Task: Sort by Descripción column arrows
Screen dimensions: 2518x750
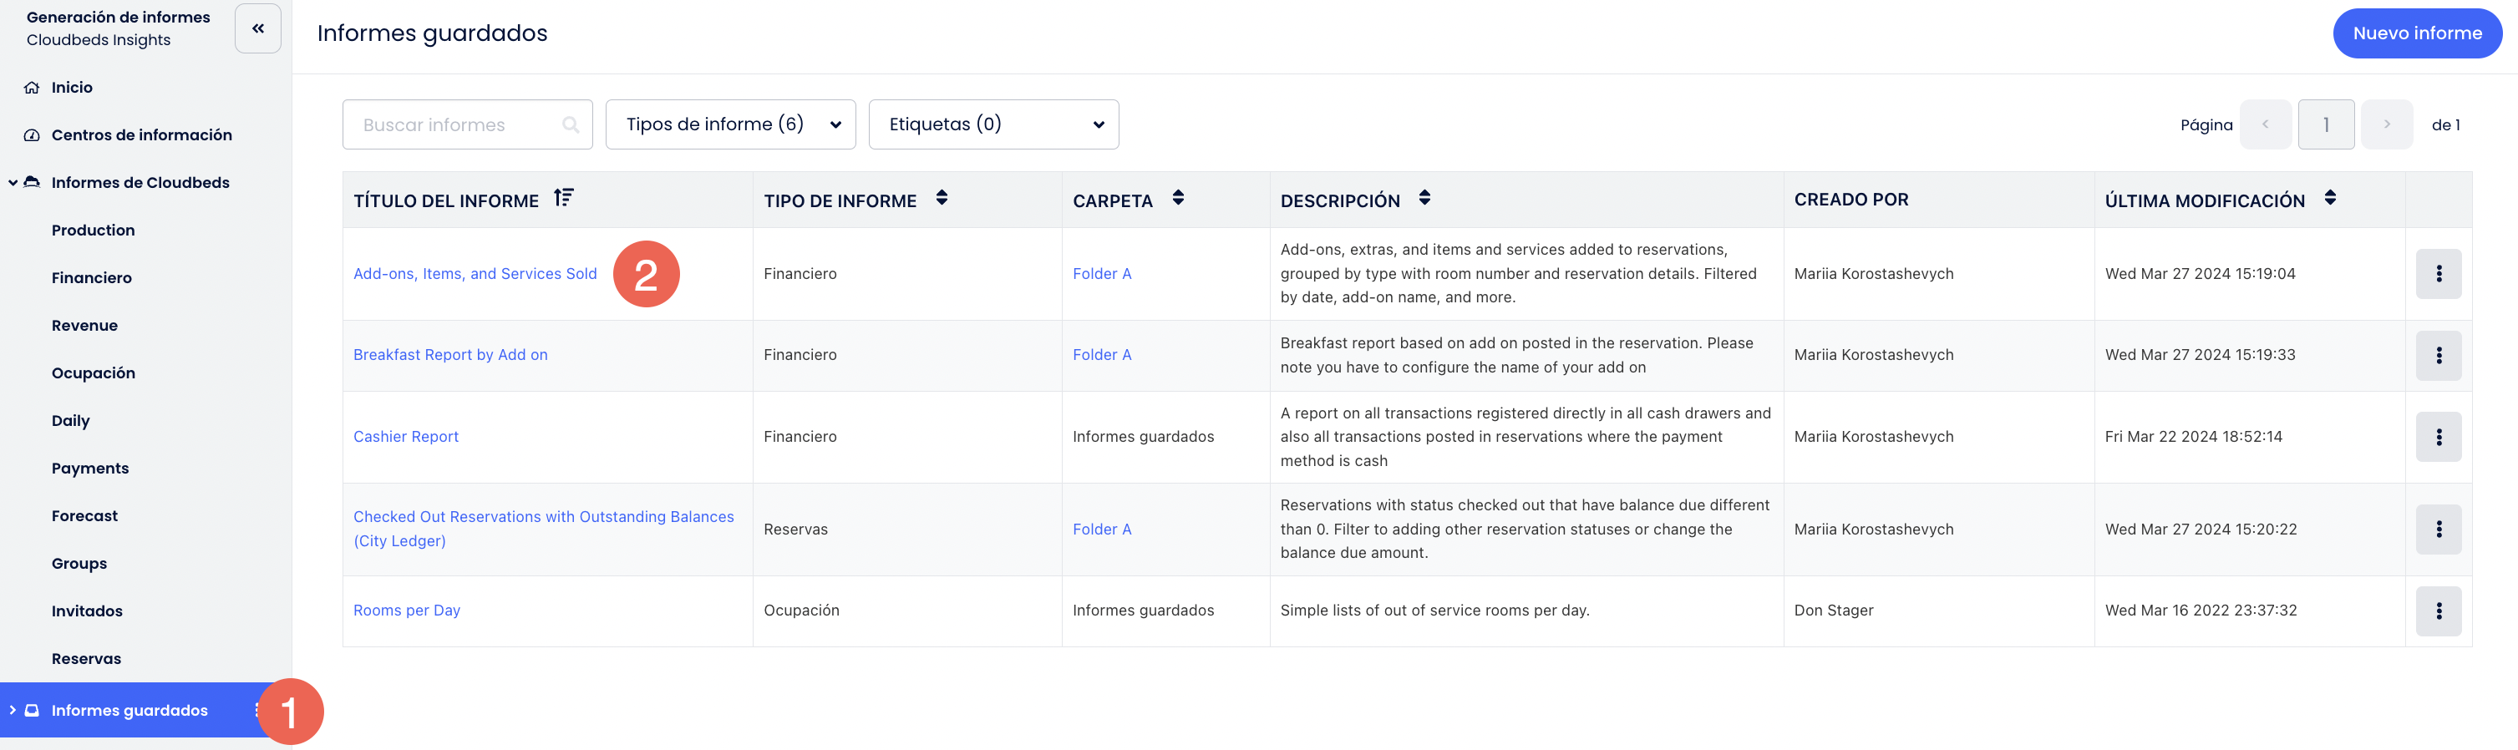Action: coord(1424,198)
